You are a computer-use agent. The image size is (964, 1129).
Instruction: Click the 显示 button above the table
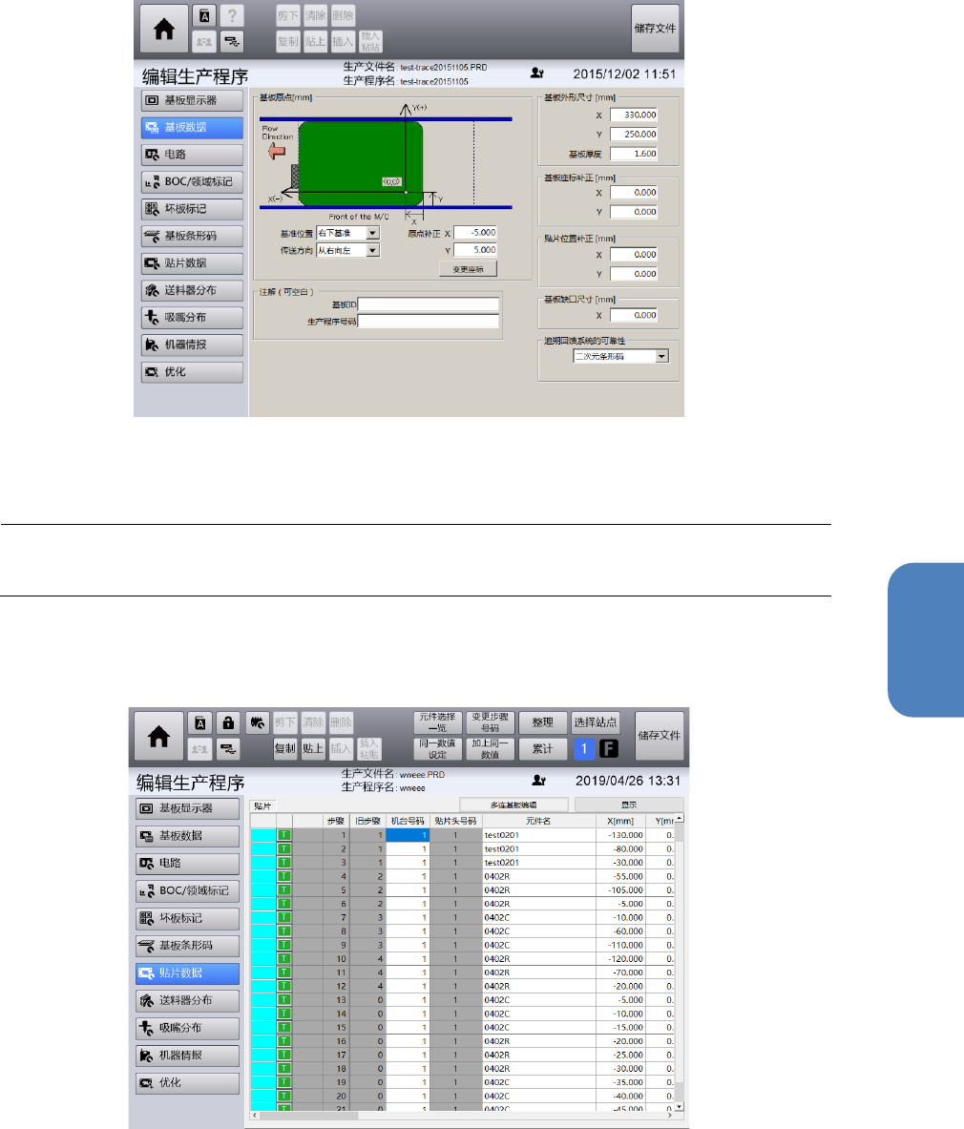tap(628, 805)
